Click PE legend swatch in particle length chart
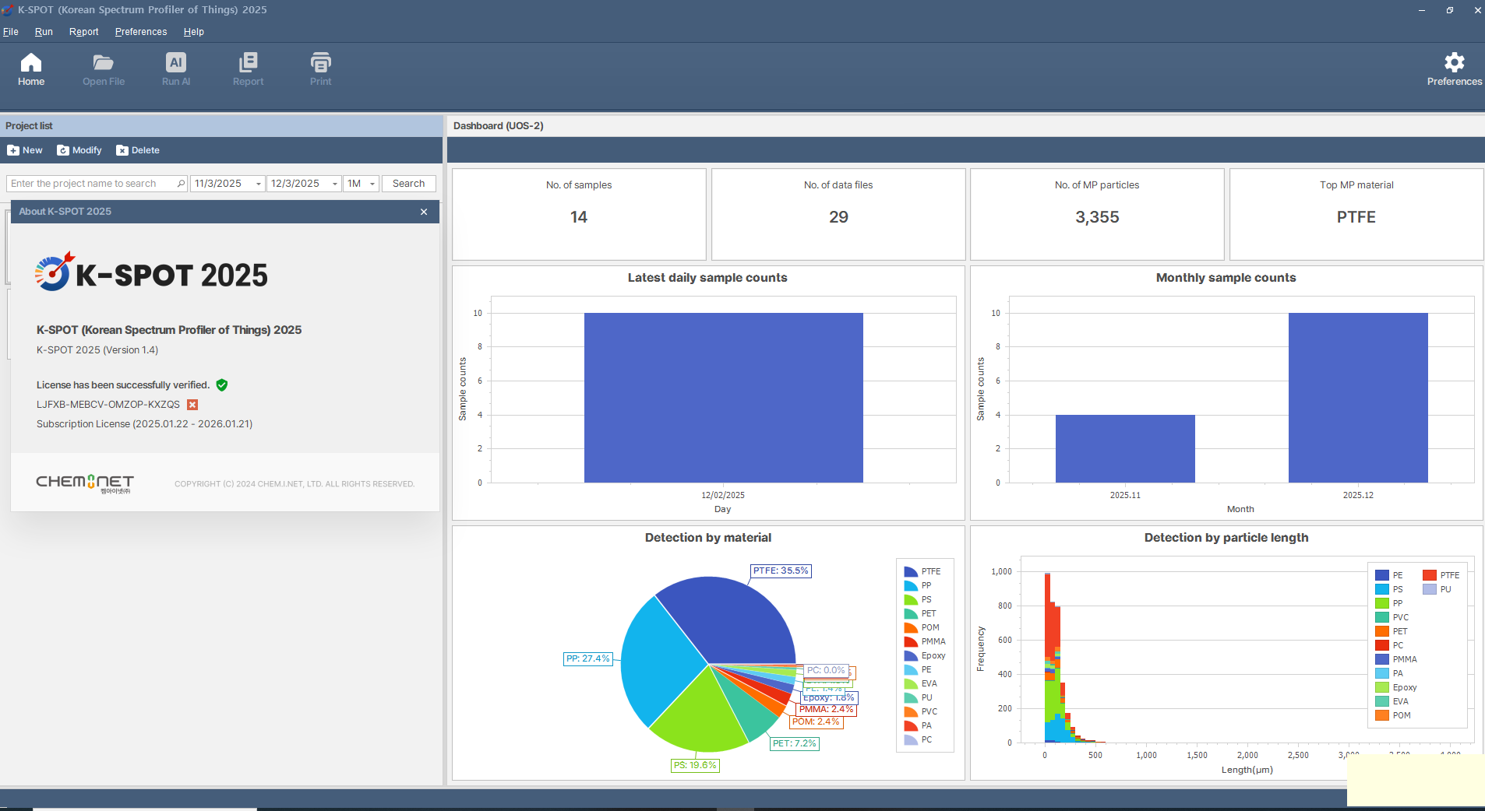This screenshot has height=811, width=1485. click(1382, 575)
